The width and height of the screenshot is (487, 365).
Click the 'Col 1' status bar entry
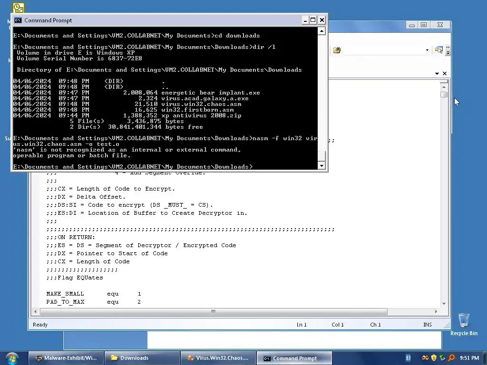pos(338,325)
